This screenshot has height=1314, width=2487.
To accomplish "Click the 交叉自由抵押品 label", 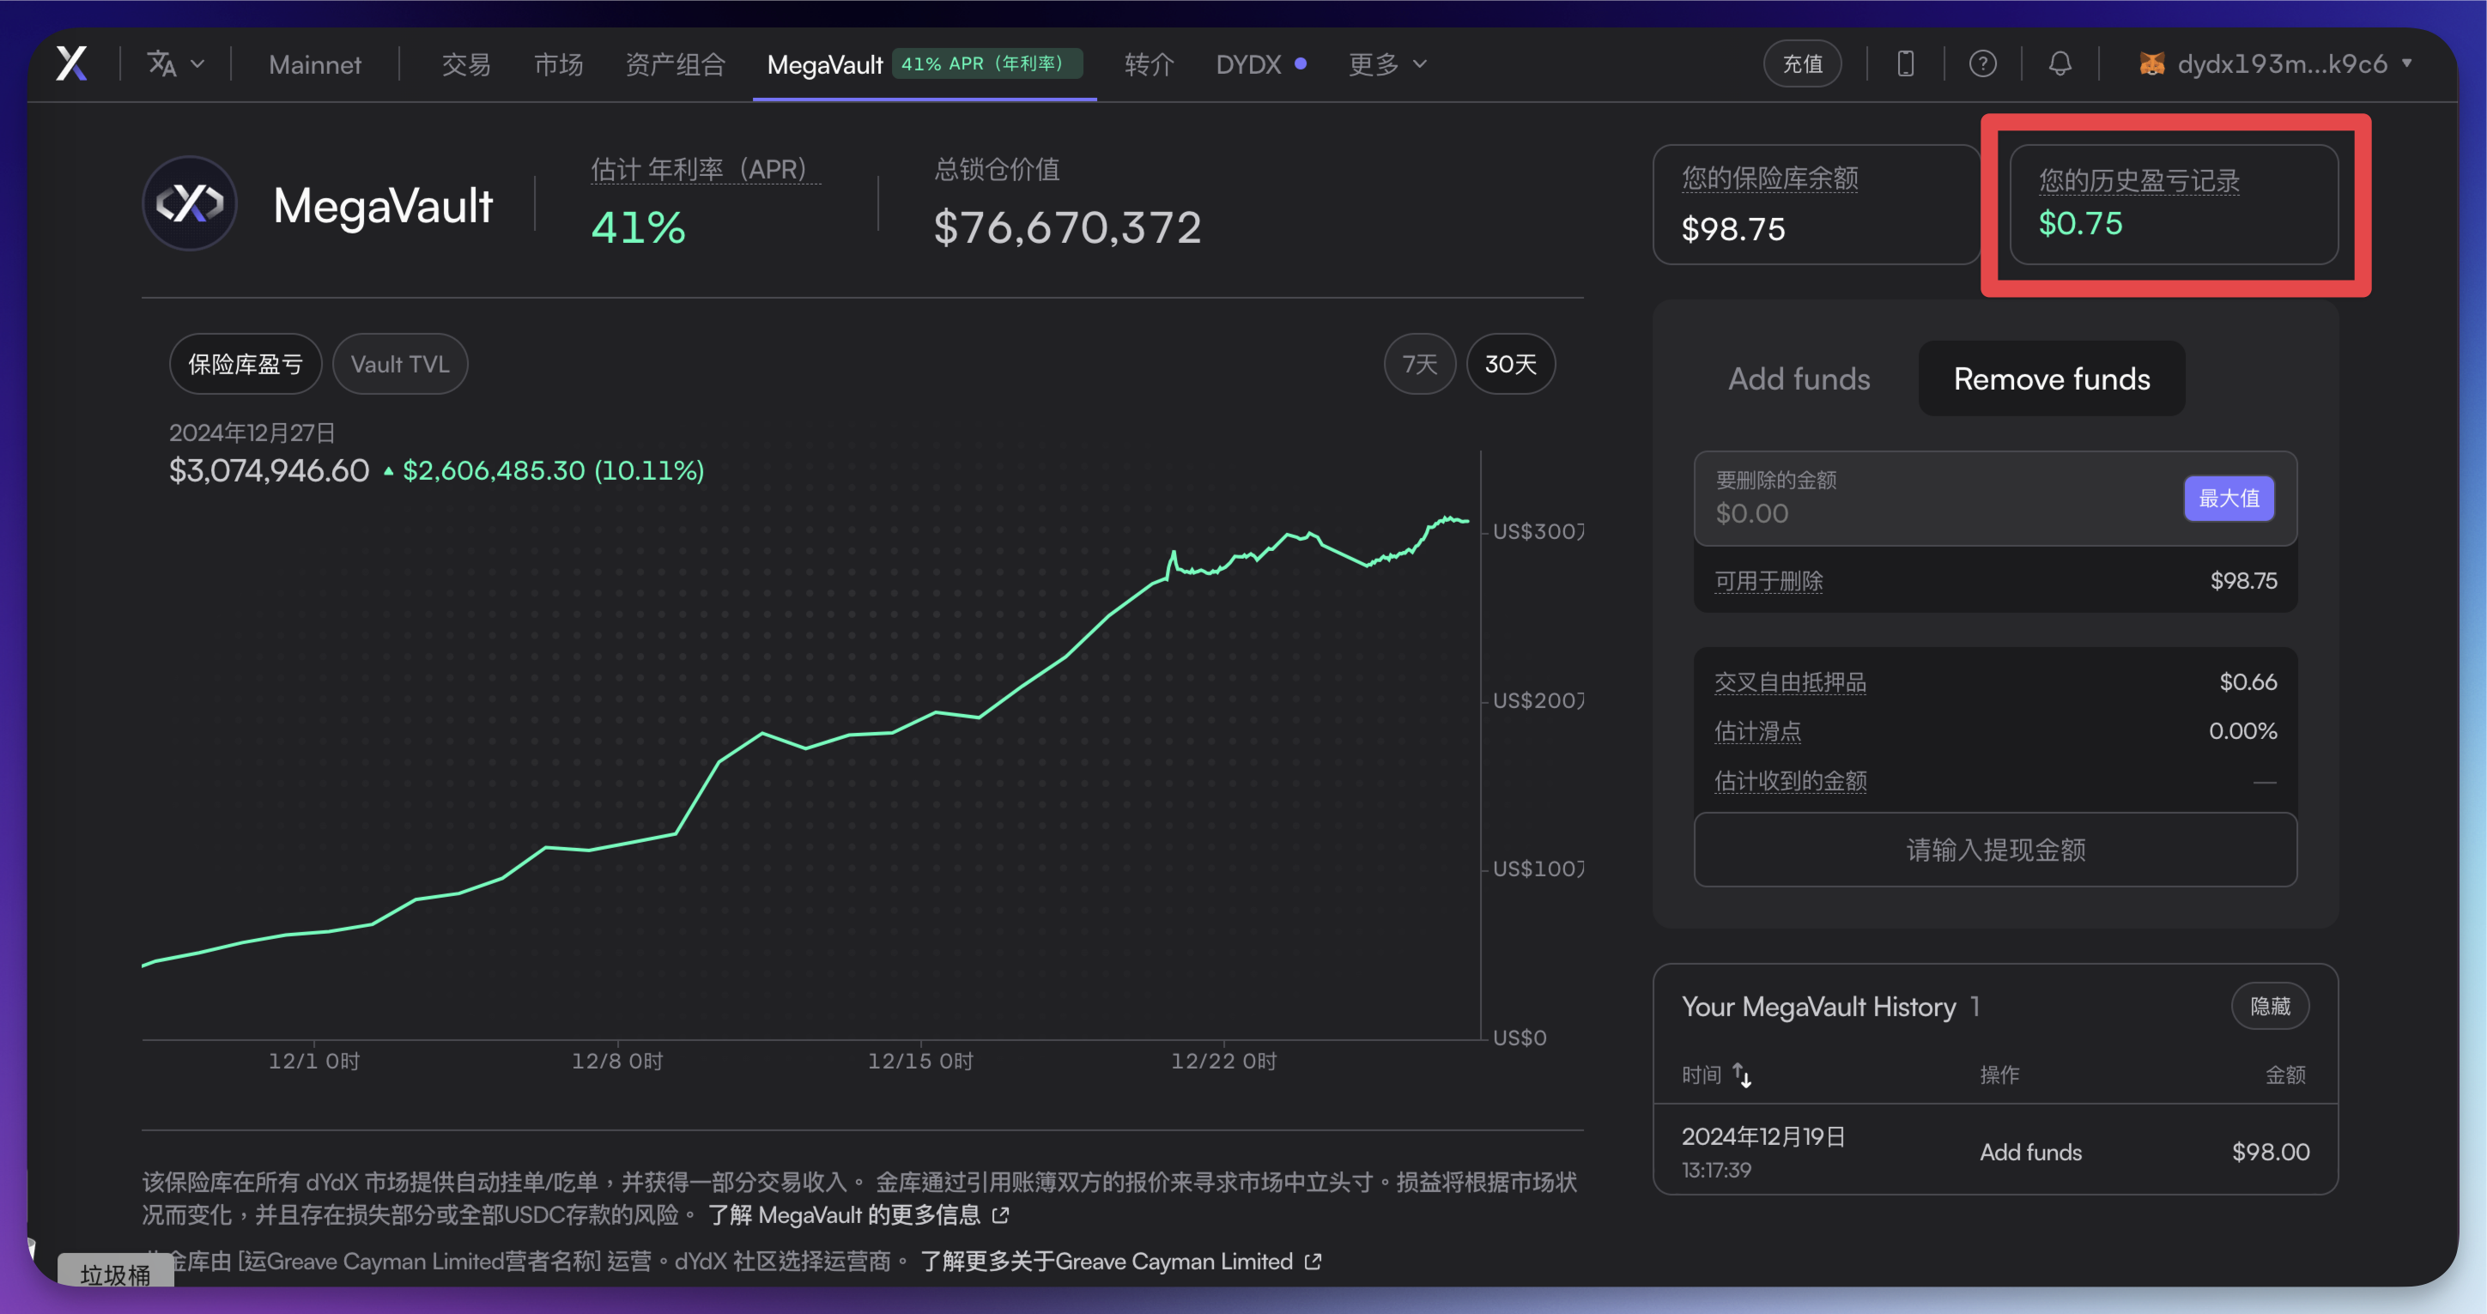I will [x=1790, y=682].
